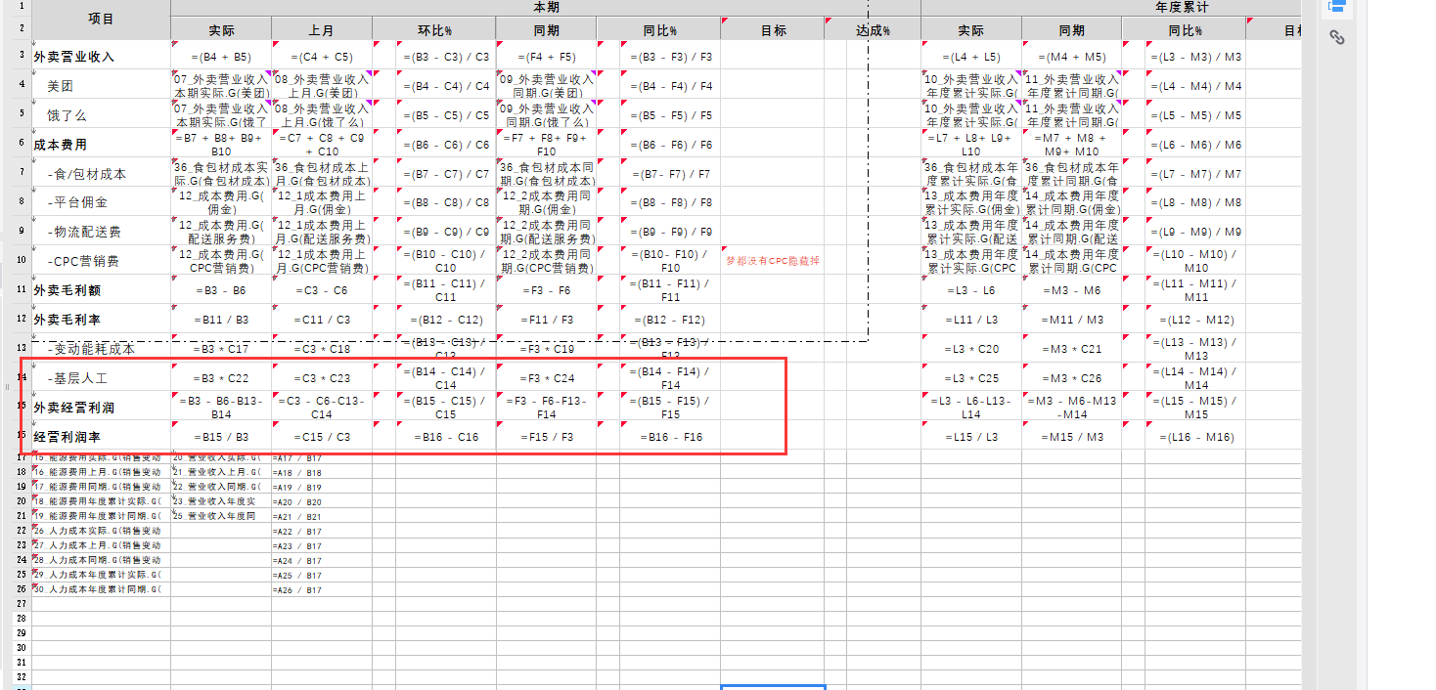Click cell with formula =(F4 + F5)

[546, 57]
